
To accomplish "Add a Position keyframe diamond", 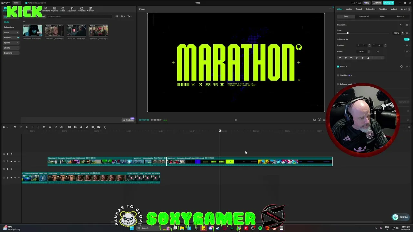I will pyautogui.click(x=407, y=45).
